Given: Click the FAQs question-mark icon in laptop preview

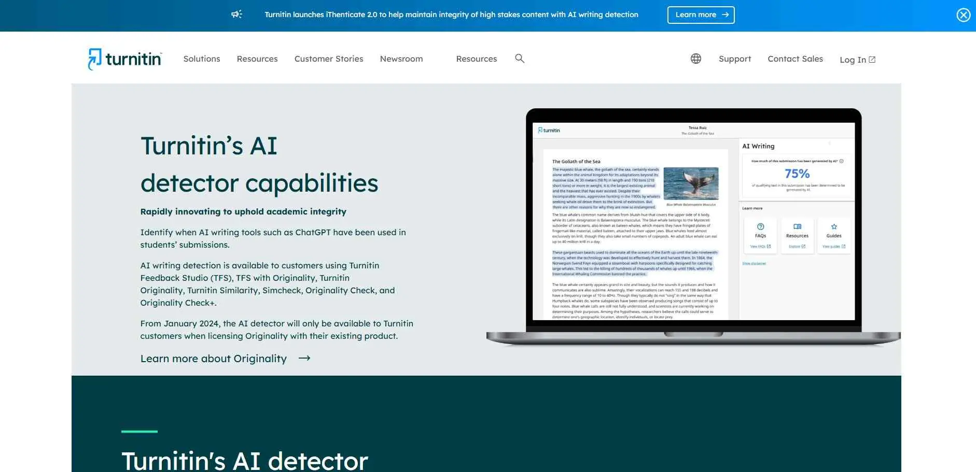Looking at the screenshot, I should 760,226.
